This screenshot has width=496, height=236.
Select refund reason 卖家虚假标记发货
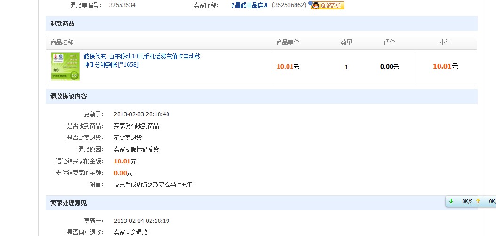click(x=136, y=150)
